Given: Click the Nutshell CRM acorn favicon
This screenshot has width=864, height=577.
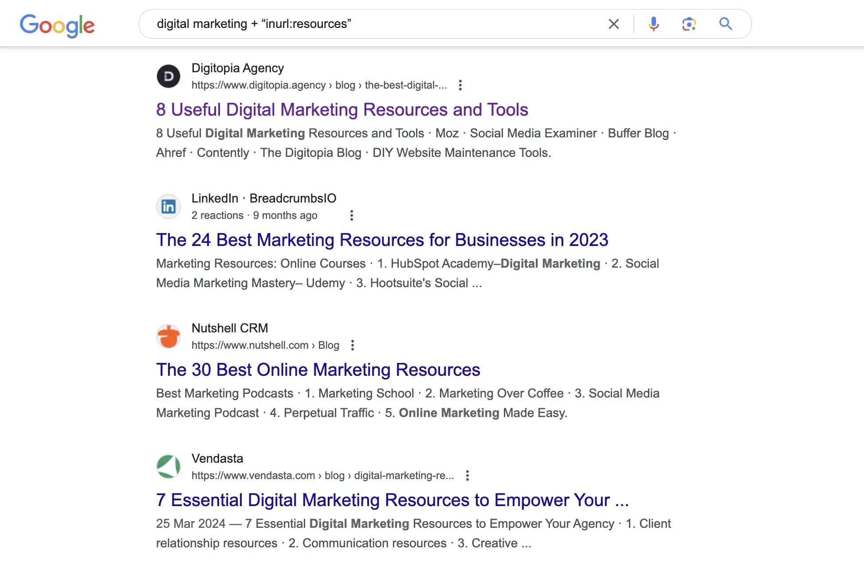Looking at the screenshot, I should coord(169,336).
